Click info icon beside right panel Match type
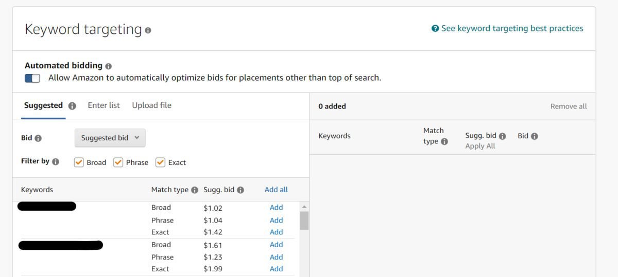Image resolution: width=618 pixels, height=277 pixels. pyautogui.click(x=444, y=142)
